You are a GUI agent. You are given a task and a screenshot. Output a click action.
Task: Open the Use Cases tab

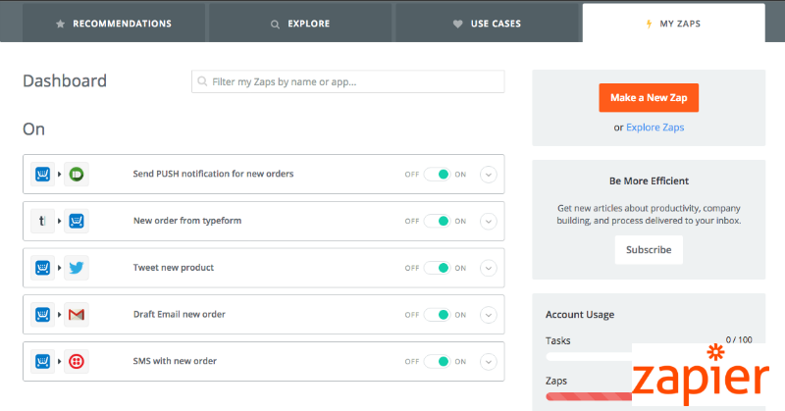[x=487, y=24]
